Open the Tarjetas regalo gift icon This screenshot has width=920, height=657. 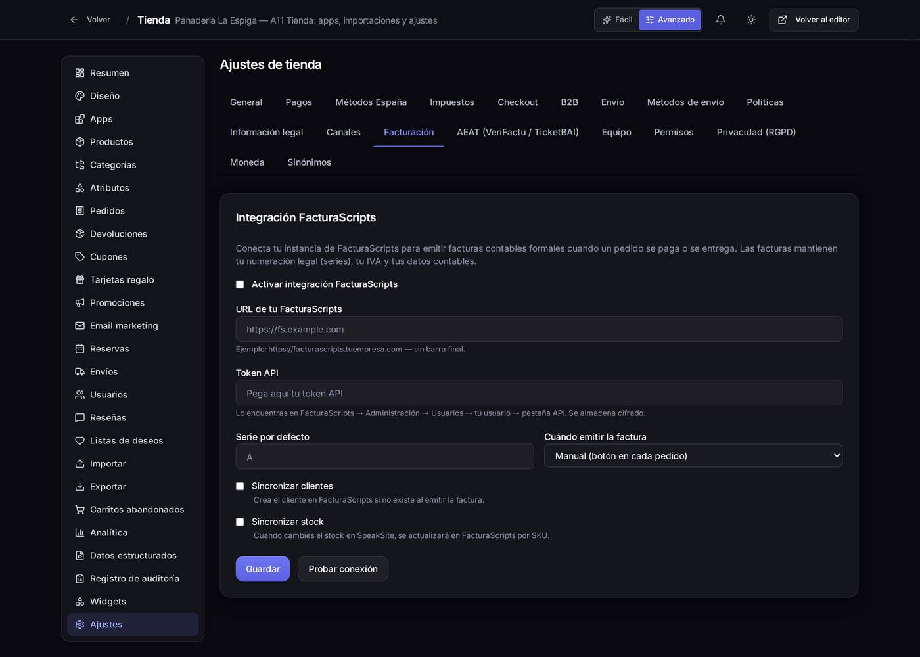[80, 280]
